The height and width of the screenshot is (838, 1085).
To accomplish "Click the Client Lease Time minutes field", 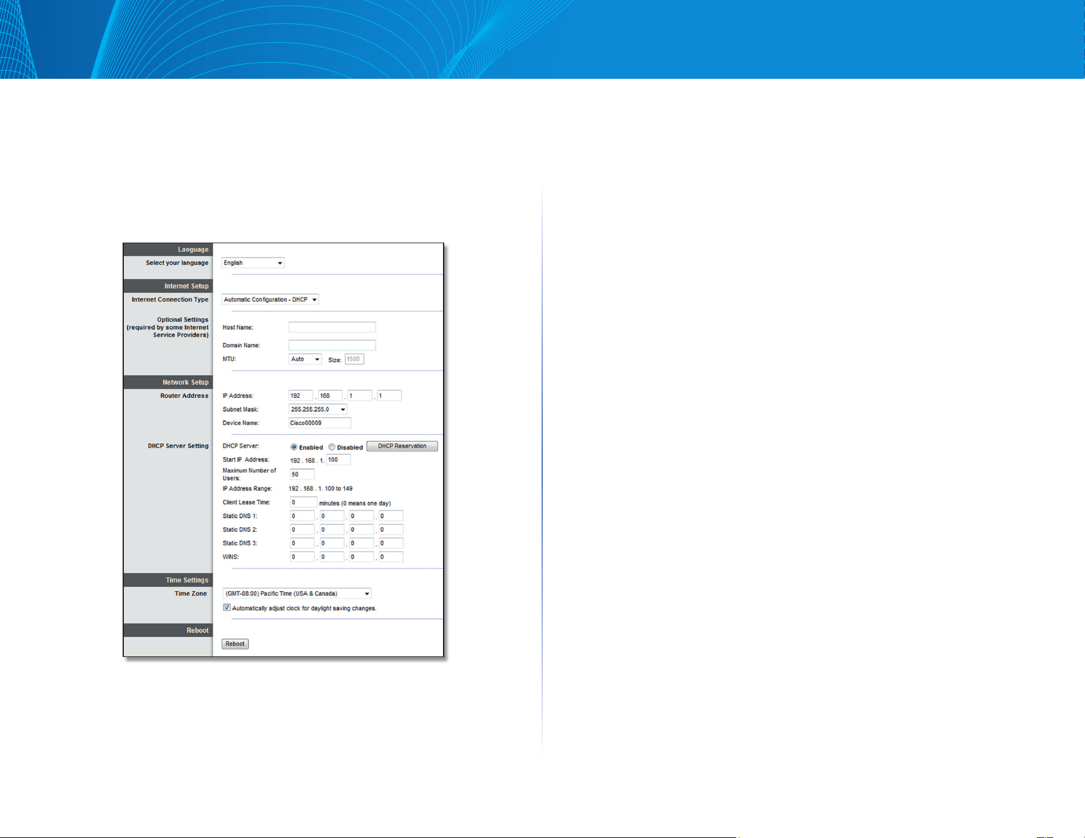I will 303,502.
